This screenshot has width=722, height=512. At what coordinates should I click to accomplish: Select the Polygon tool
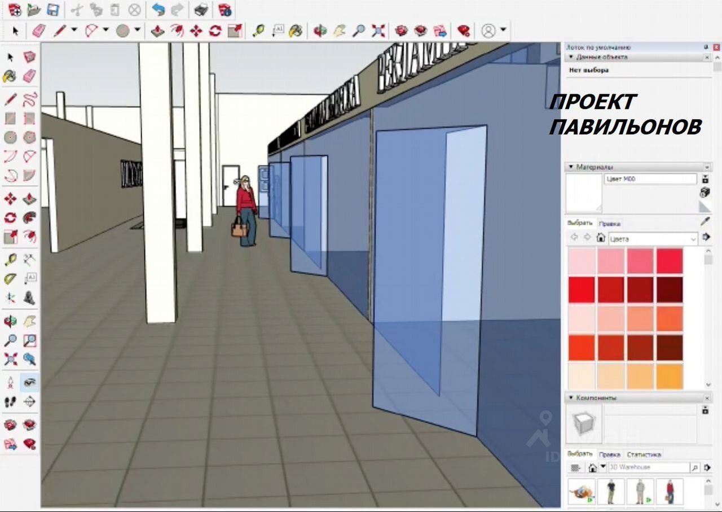pyautogui.click(x=29, y=137)
